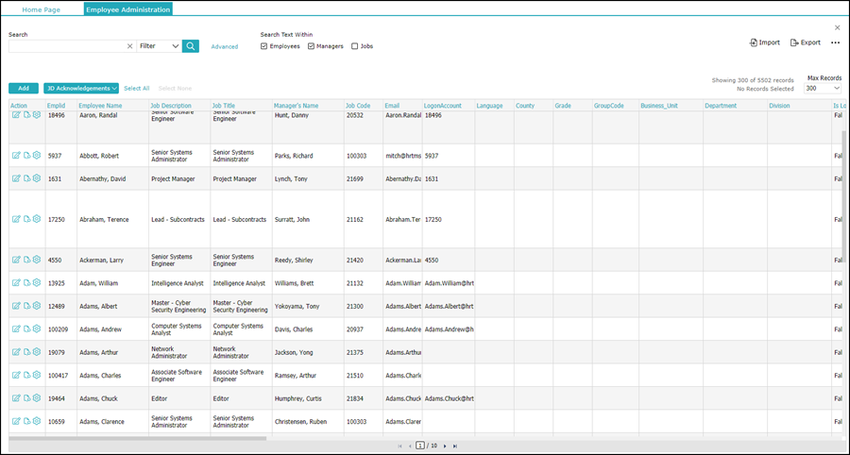Switch to the Home Page tab
This screenshot has height=455, width=850.
(x=42, y=9)
